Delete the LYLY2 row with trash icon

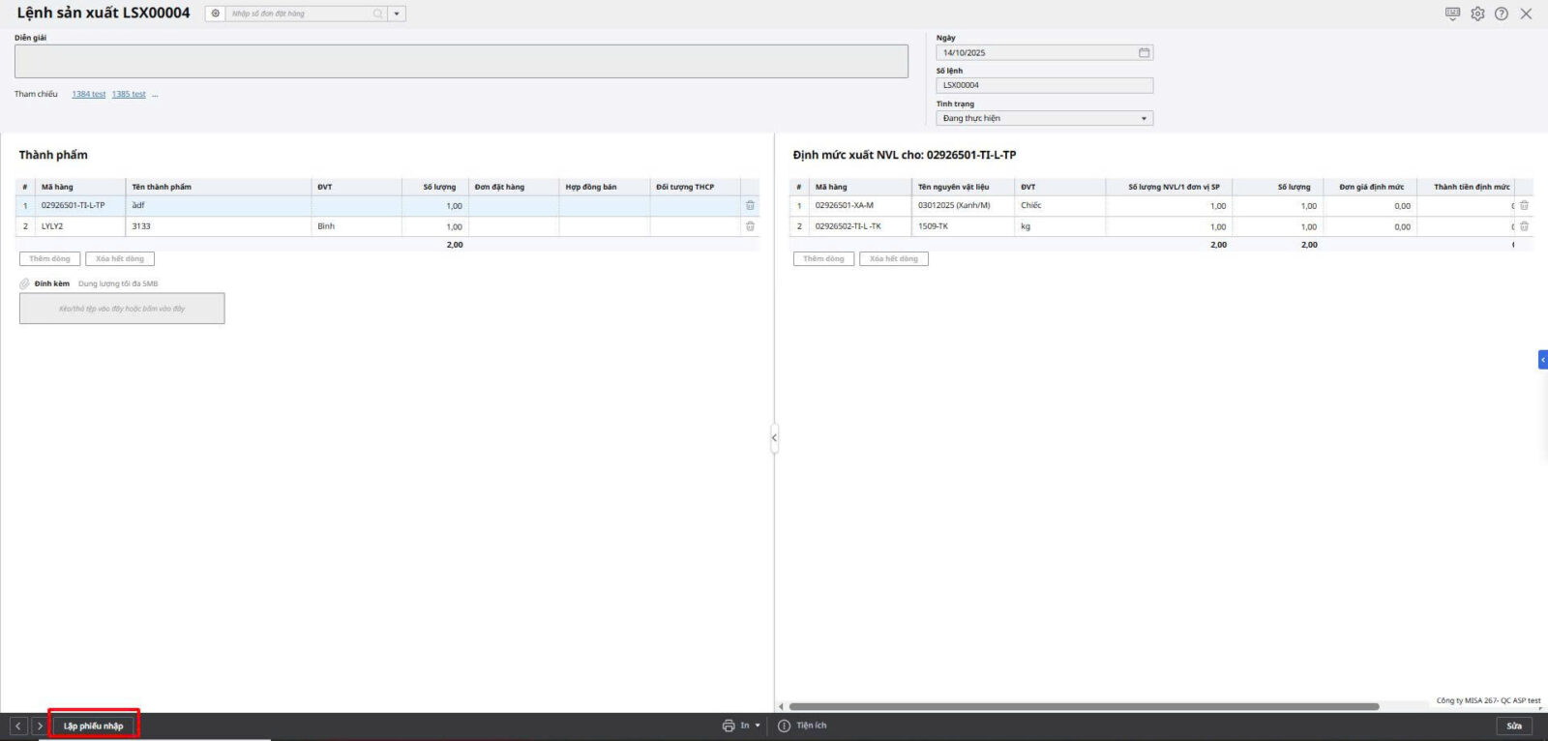pyautogui.click(x=750, y=226)
